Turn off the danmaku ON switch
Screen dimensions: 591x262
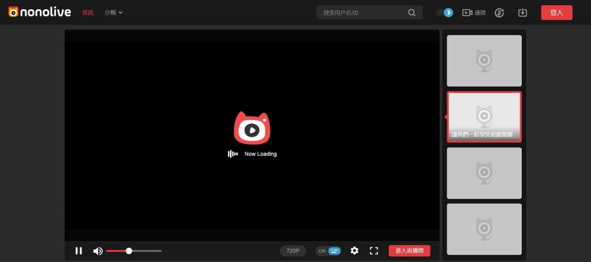point(329,251)
